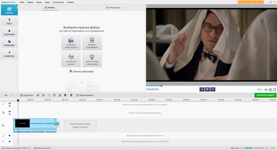Open the Инструменты menu
This screenshot has height=150, width=277.
[58, 2]
